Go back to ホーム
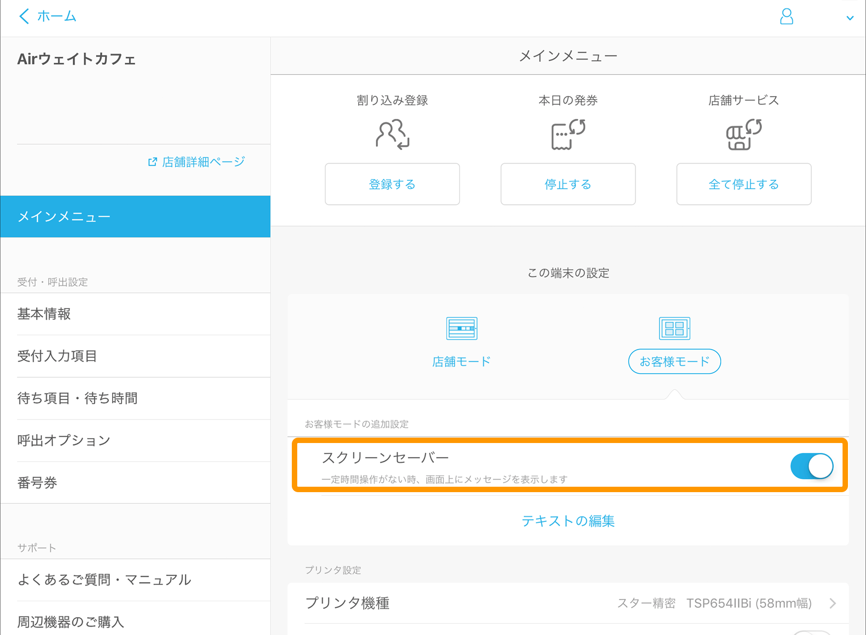866x635 pixels. pos(57,16)
